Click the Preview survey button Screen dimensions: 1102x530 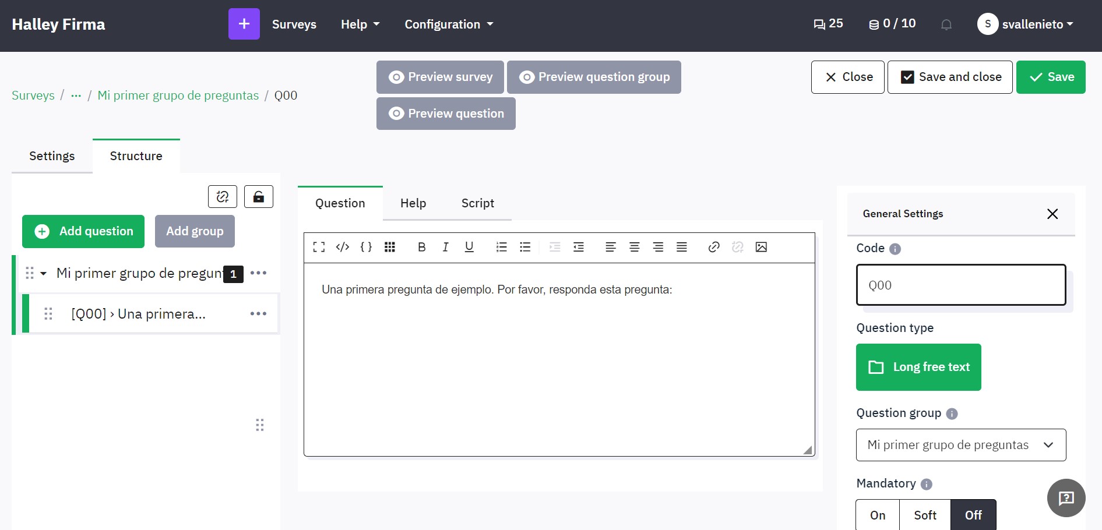440,77
